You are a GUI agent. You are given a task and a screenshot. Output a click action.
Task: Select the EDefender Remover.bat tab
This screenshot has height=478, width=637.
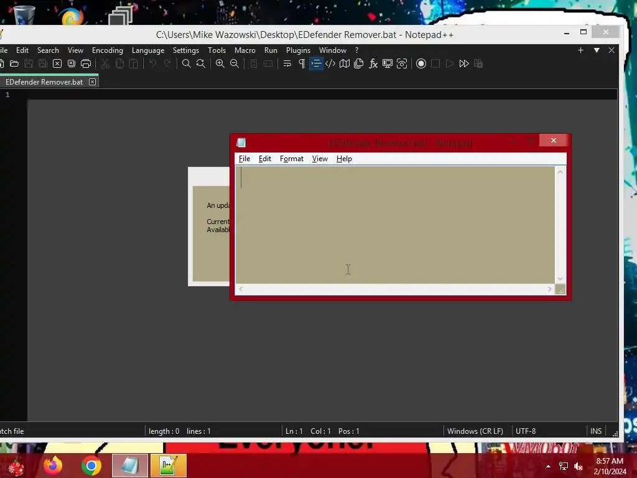(x=44, y=82)
